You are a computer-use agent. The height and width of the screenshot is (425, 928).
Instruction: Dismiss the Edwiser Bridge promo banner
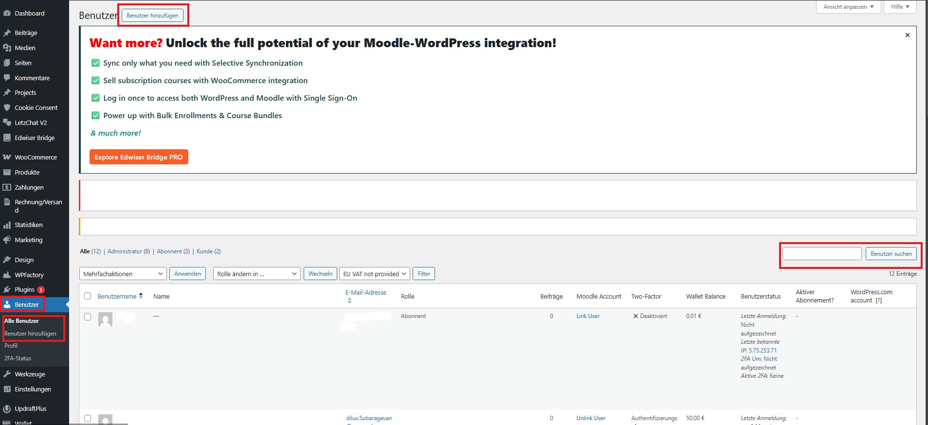click(907, 35)
